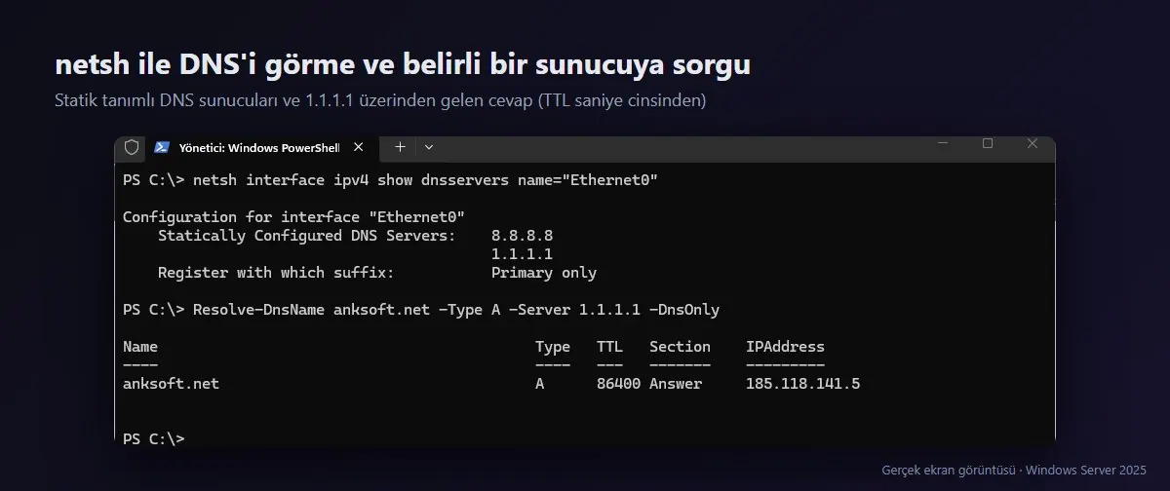Screen dimensions: 1170x491
Task: Click the Primary only value
Action: (x=544, y=273)
